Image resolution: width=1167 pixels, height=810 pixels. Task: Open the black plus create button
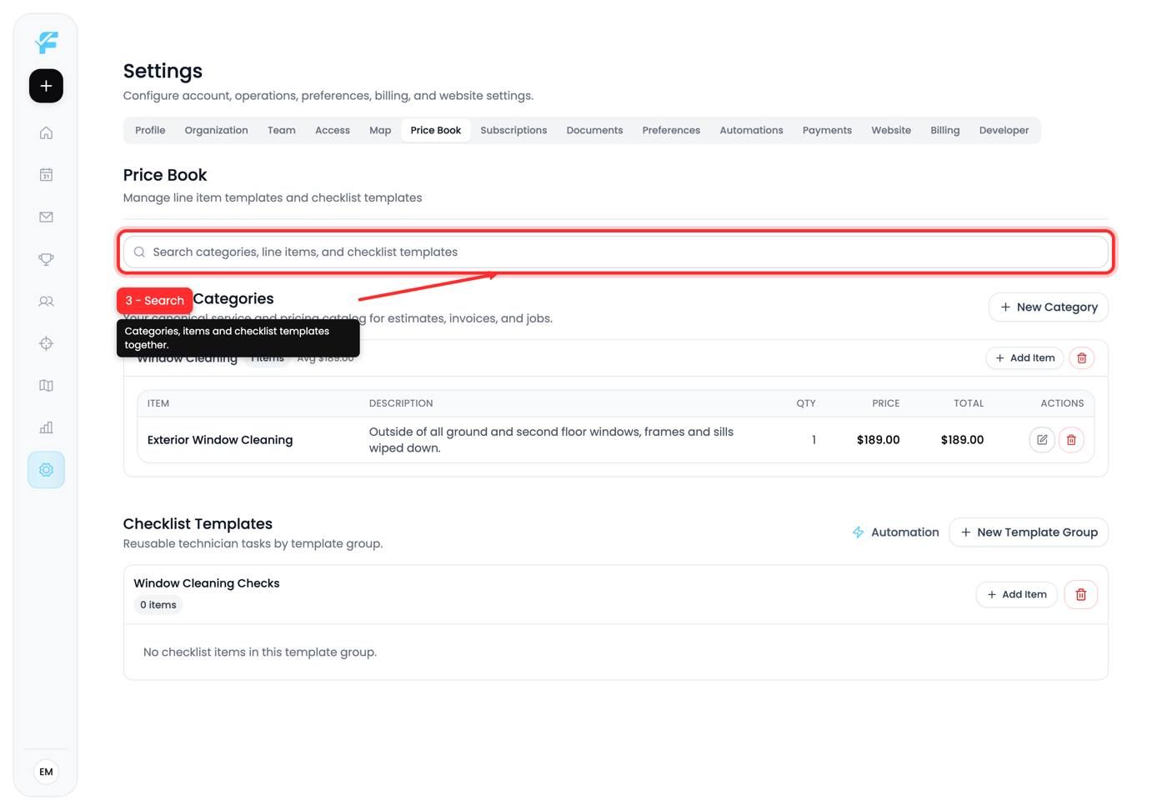tap(46, 86)
